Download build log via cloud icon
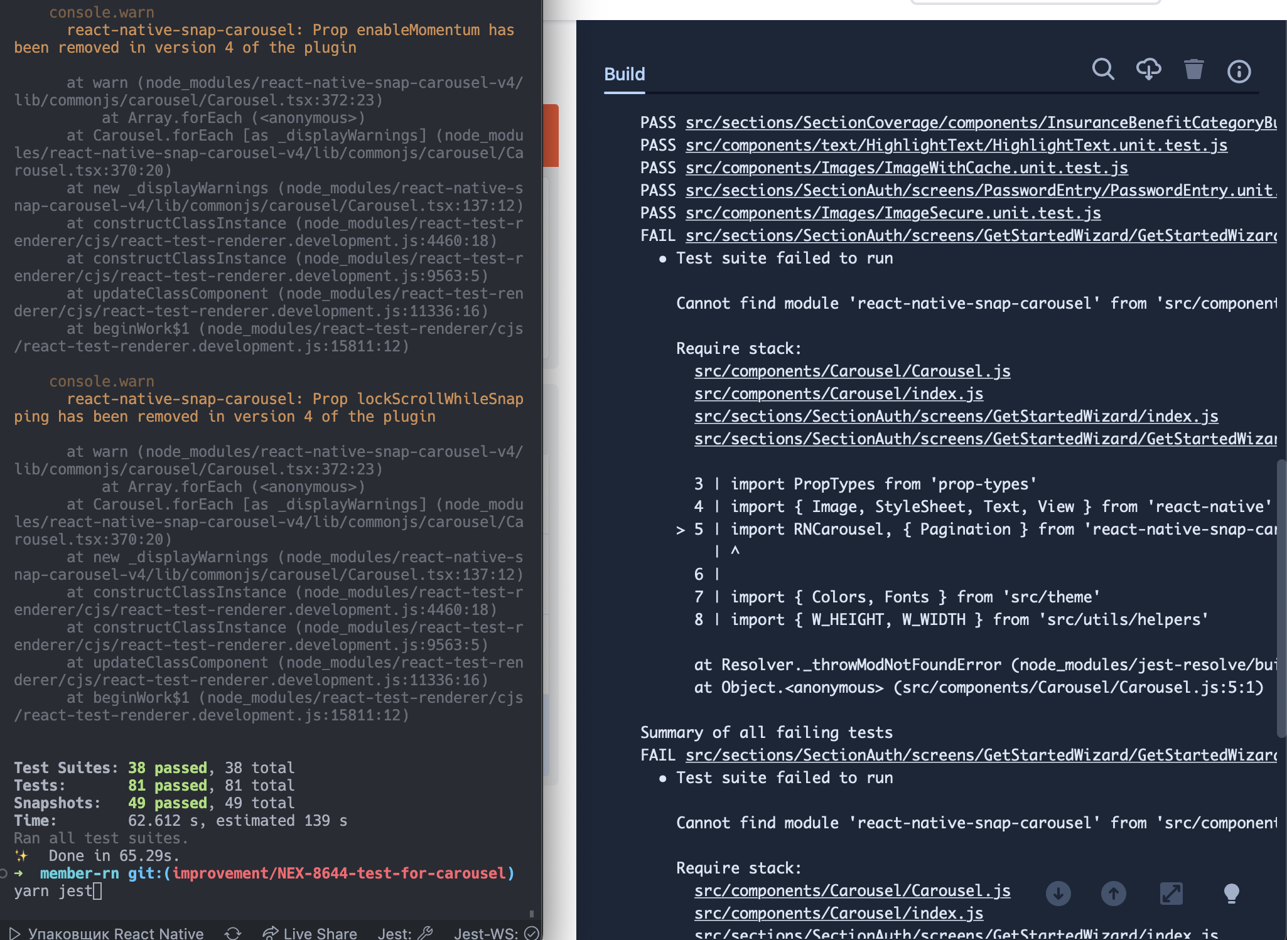The image size is (1287, 940). 1149,70
